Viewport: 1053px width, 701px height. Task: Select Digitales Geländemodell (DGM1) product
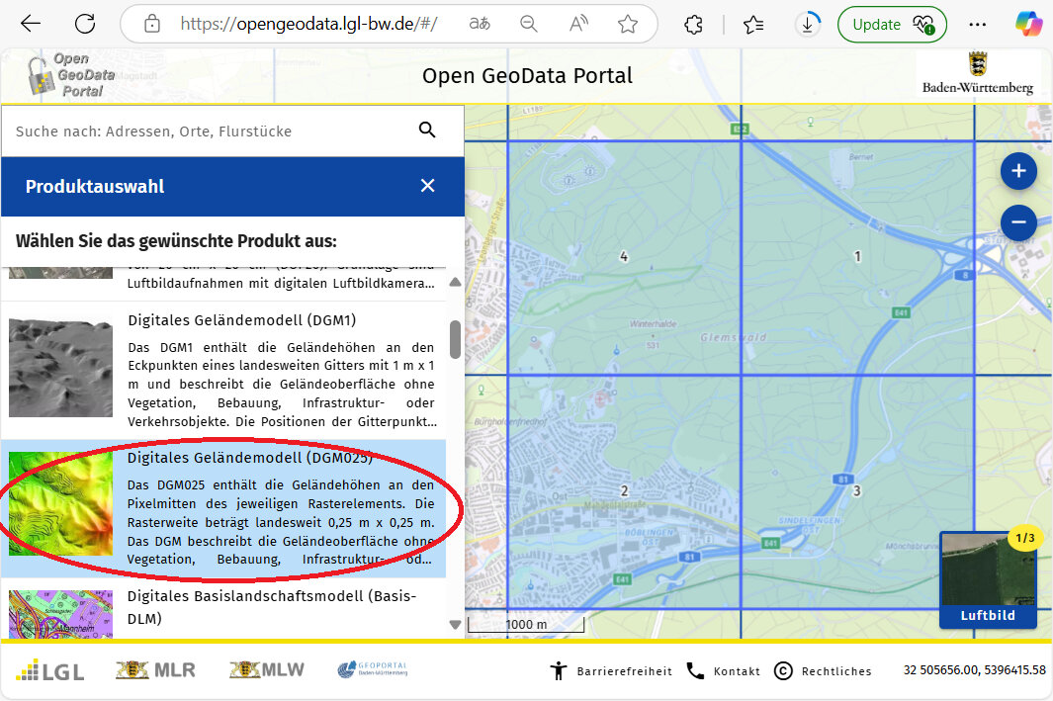coord(241,320)
